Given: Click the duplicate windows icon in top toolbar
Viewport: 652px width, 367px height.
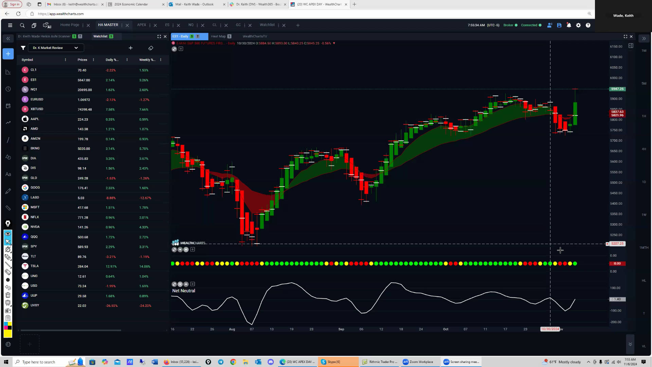Looking at the screenshot, I should (34, 25).
